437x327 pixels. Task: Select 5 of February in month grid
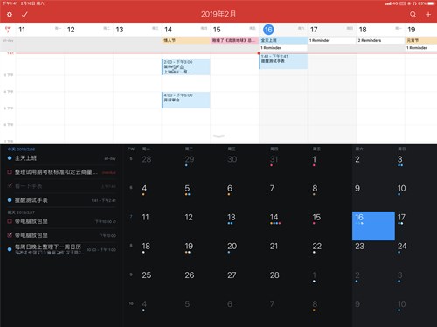[187, 188]
